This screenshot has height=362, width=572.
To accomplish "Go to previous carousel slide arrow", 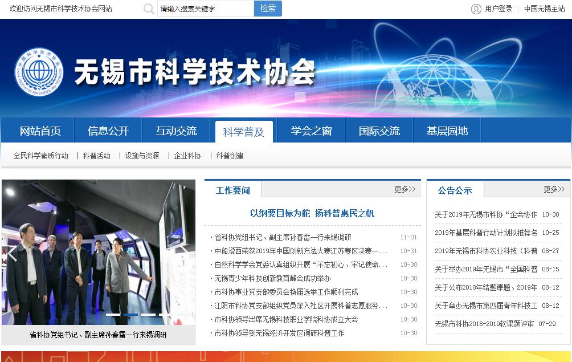I will click(x=13, y=253).
